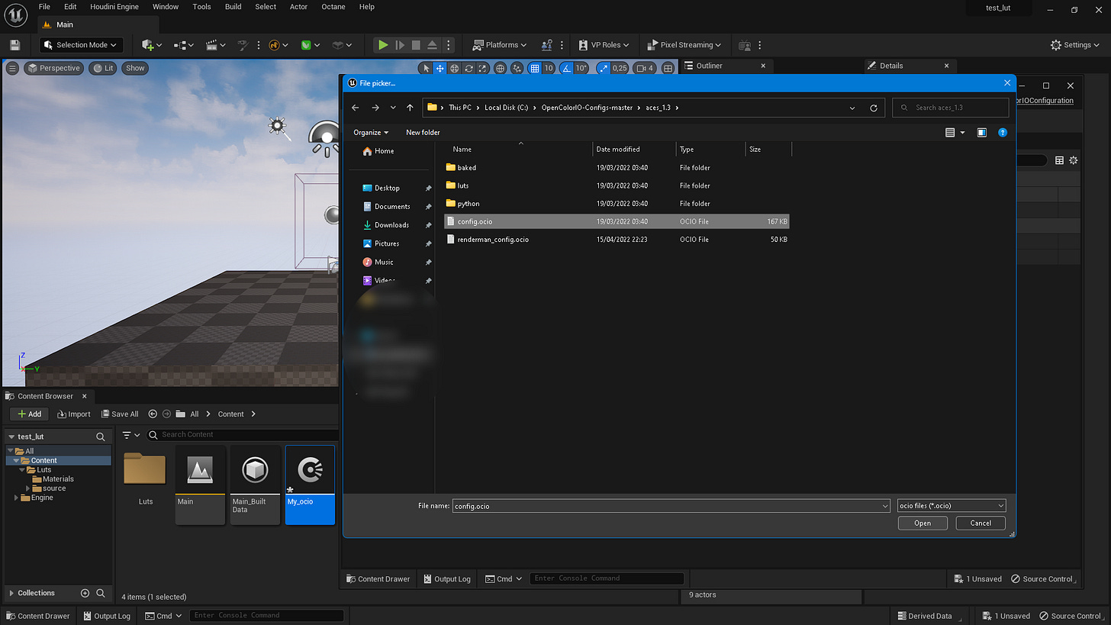Open the Houdini Engine menu

point(114,7)
